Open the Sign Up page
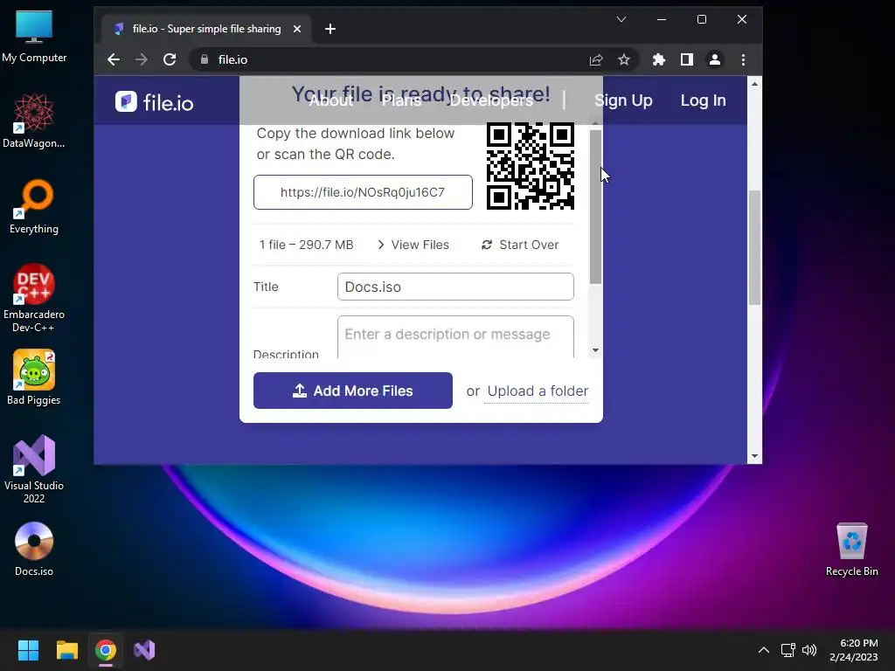 tap(623, 100)
